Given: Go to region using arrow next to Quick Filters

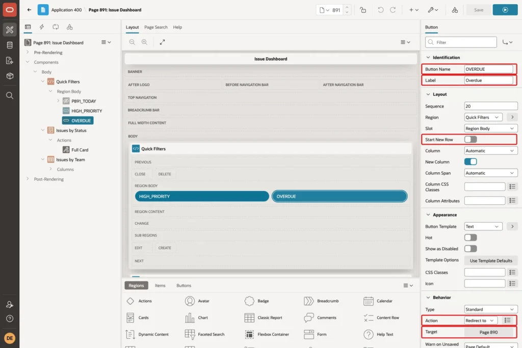Looking at the screenshot, I should (512, 117).
